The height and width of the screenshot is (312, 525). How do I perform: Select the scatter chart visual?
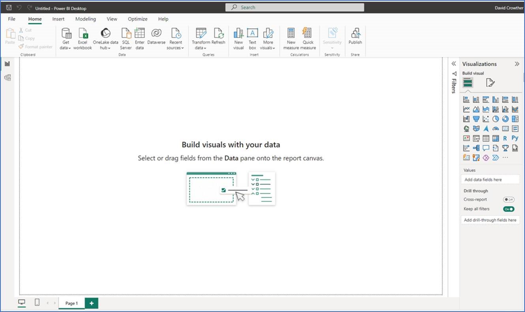(486, 119)
